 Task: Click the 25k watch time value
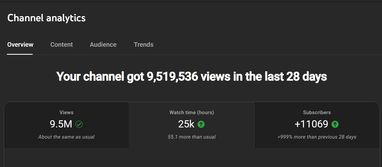[x=186, y=124]
